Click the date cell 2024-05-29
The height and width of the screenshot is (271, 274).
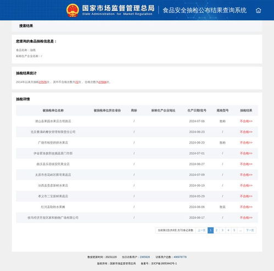(197, 196)
